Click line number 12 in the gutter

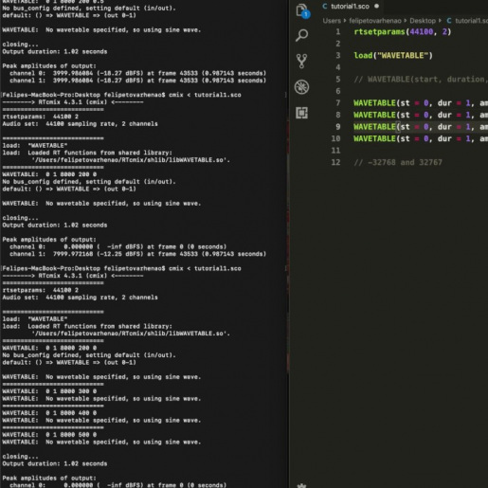click(x=335, y=162)
